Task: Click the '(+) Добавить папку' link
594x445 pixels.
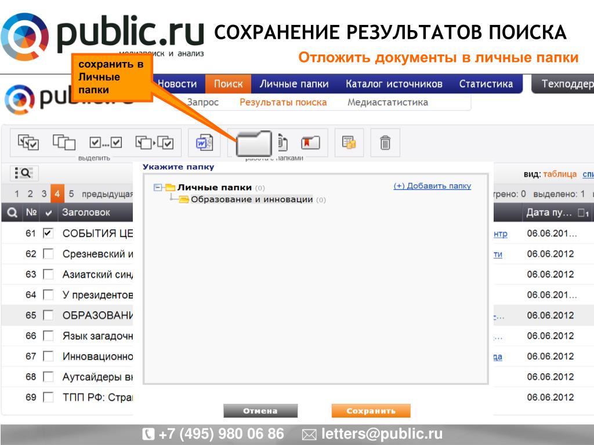Action: 432,186
